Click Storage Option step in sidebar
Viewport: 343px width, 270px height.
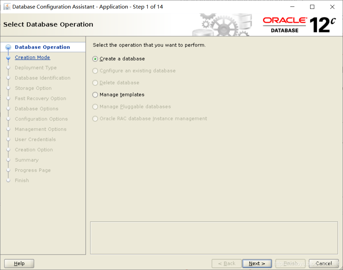pos(33,88)
